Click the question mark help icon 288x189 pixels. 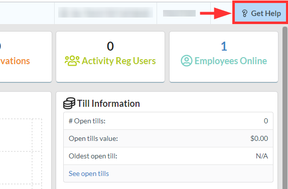(244, 14)
